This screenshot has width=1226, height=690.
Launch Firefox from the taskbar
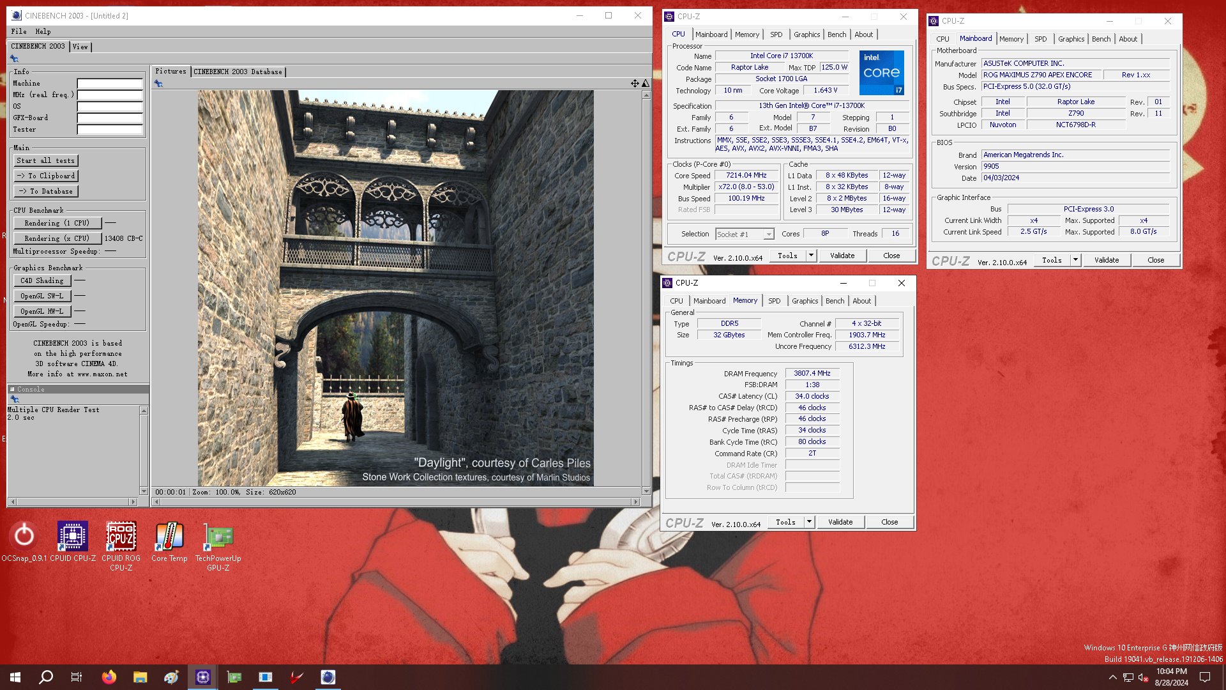point(109,677)
